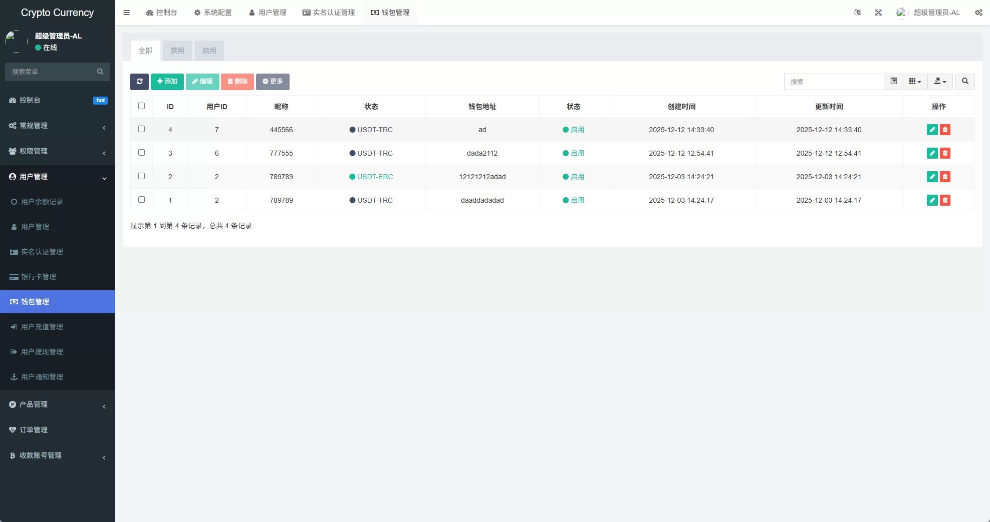990x522 pixels.
Task: Click into the 搜索 search input field
Action: pyautogui.click(x=832, y=81)
